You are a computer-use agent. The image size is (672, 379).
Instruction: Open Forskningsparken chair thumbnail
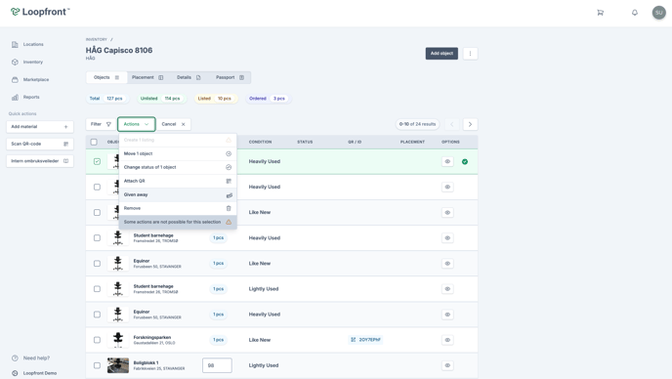pyautogui.click(x=118, y=340)
